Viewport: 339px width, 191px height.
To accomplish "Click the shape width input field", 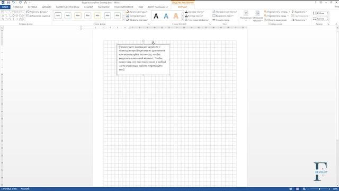I will click(321, 19).
